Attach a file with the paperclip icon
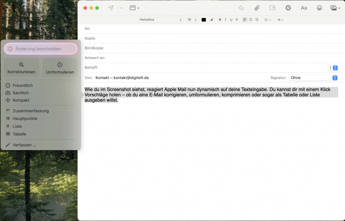The height and width of the screenshot is (221, 345). [257, 8]
